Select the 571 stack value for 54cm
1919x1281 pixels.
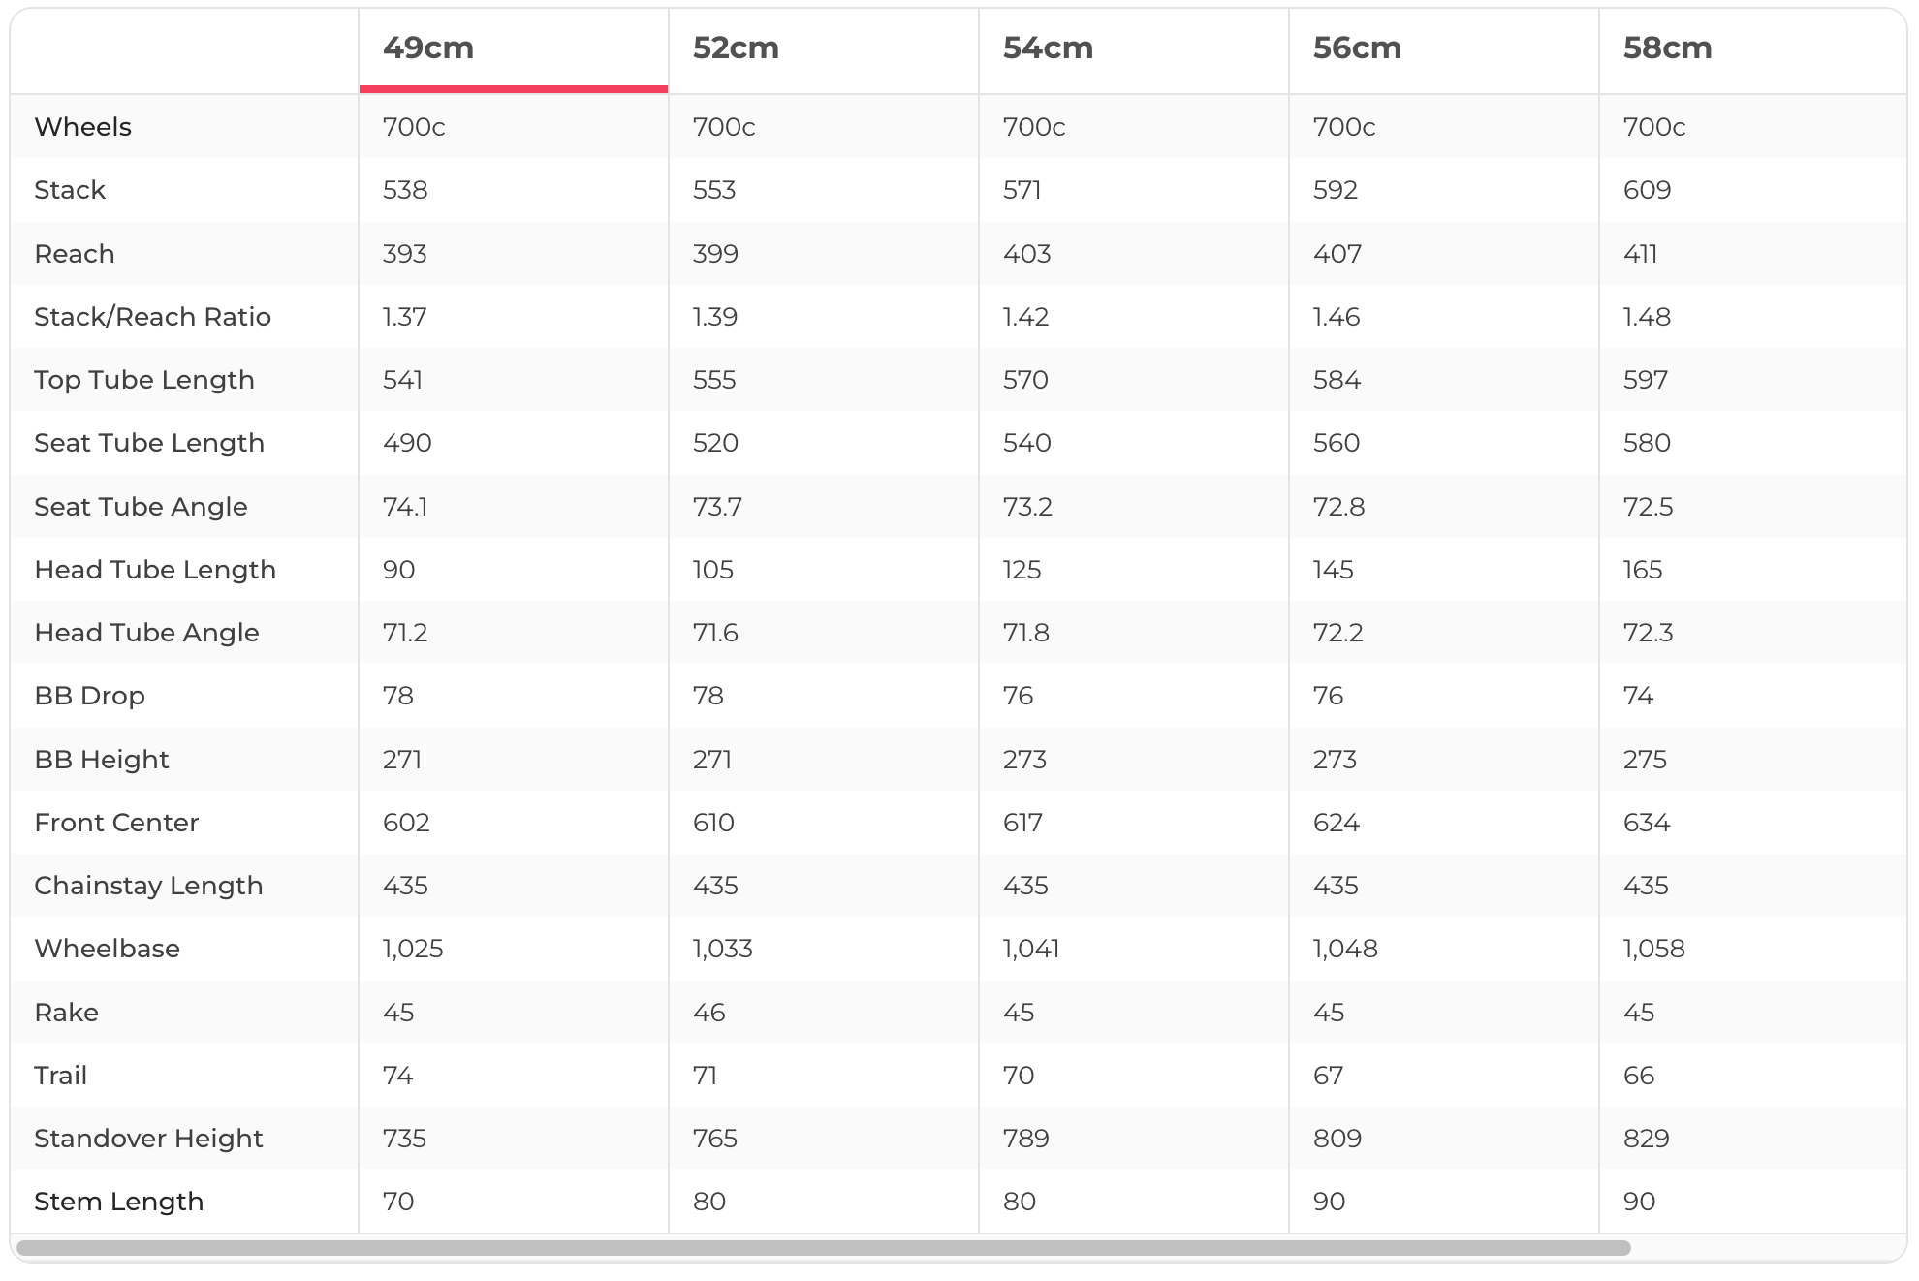(x=1022, y=190)
